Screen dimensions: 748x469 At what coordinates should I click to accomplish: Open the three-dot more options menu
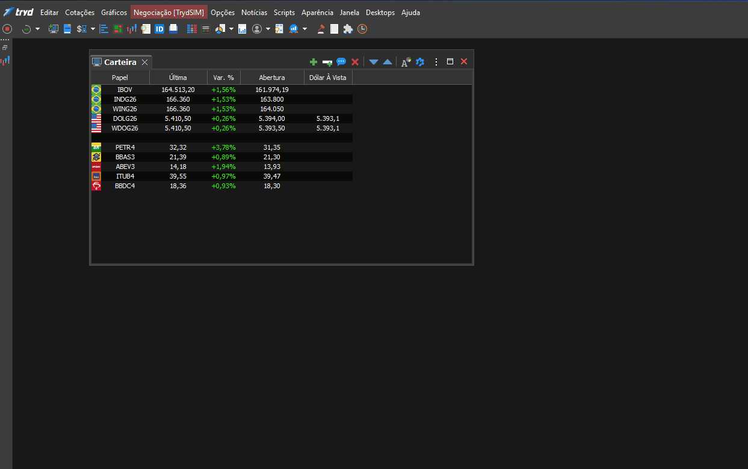pyautogui.click(x=436, y=62)
